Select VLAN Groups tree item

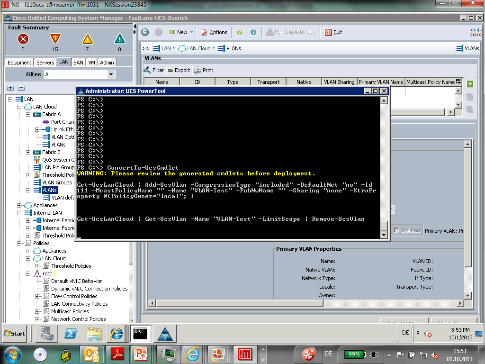(x=57, y=182)
